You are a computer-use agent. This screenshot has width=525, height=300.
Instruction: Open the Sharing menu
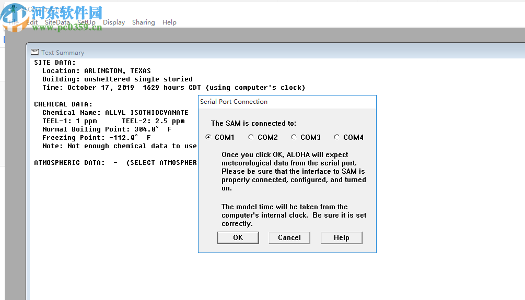(143, 22)
